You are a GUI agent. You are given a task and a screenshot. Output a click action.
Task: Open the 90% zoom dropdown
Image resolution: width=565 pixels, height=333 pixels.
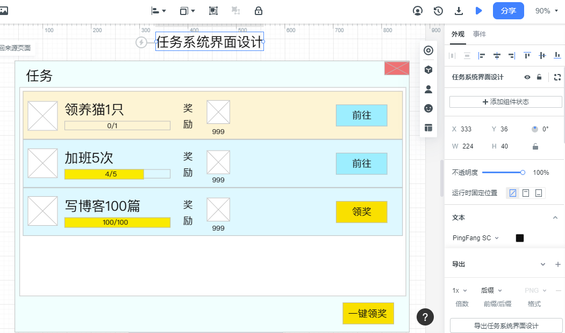546,11
